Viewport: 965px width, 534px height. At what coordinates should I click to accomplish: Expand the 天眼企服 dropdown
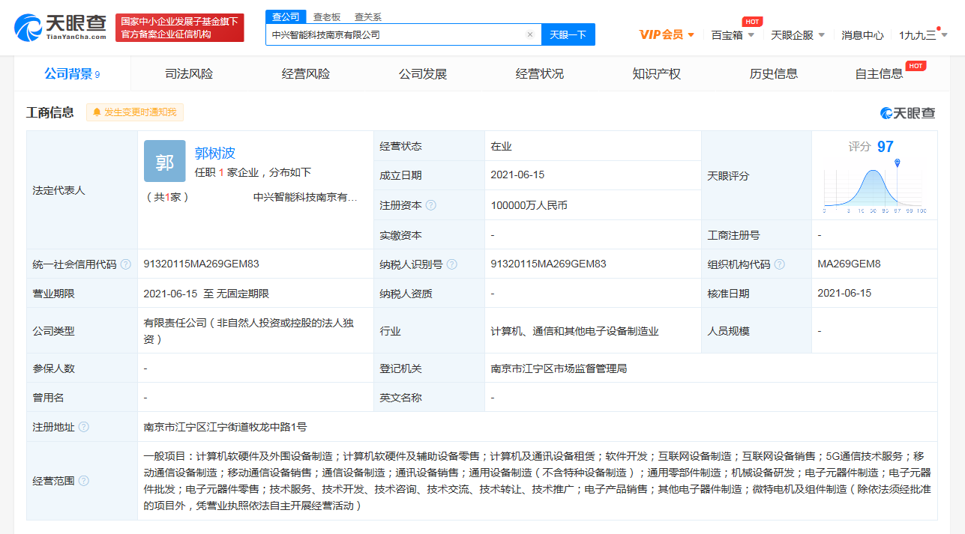pos(798,35)
